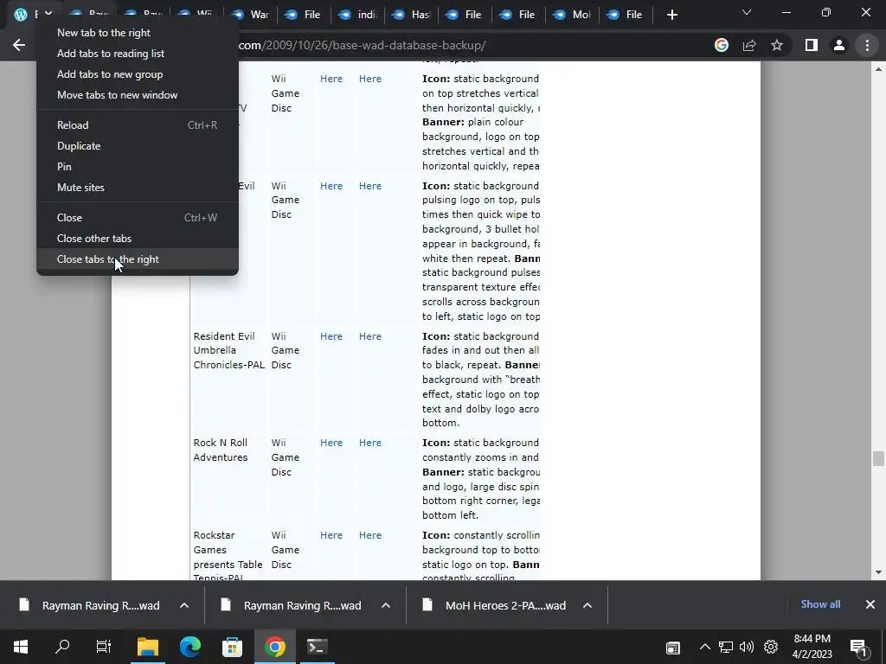Close the downloads bar
Viewport: 886px width, 664px height.
[x=870, y=604]
